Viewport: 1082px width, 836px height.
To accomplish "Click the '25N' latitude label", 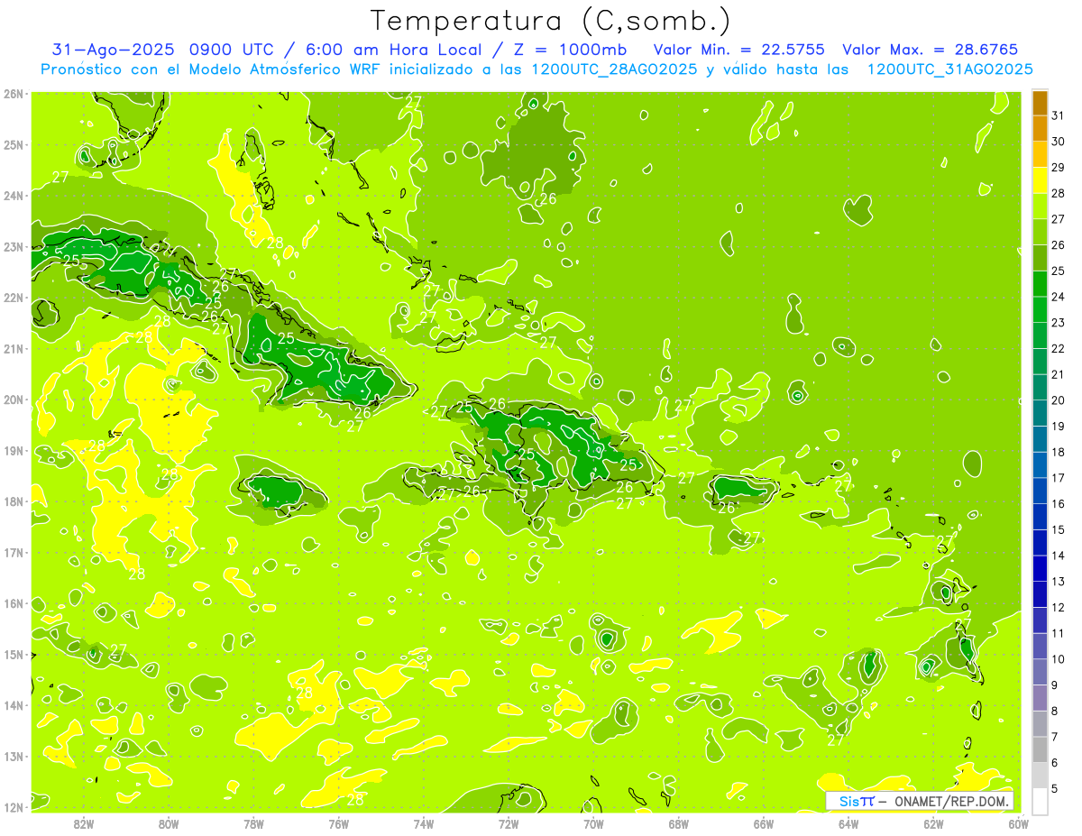I will [14, 144].
